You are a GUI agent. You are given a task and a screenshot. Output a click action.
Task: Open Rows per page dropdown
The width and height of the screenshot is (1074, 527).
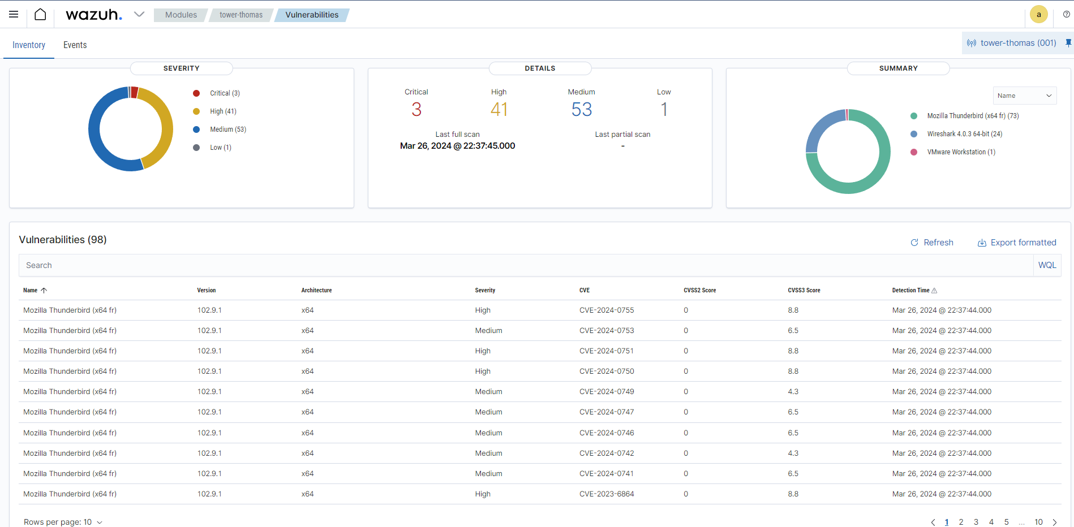tap(63, 522)
